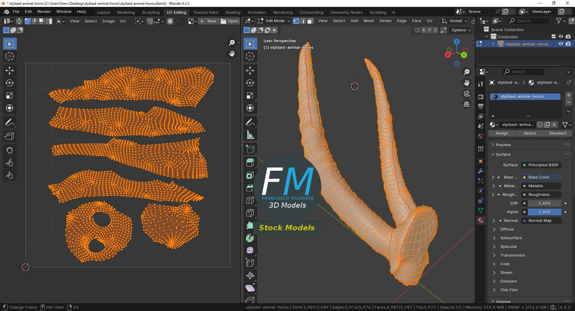Select the Grab sculpt tool in UV editor

tap(10, 150)
